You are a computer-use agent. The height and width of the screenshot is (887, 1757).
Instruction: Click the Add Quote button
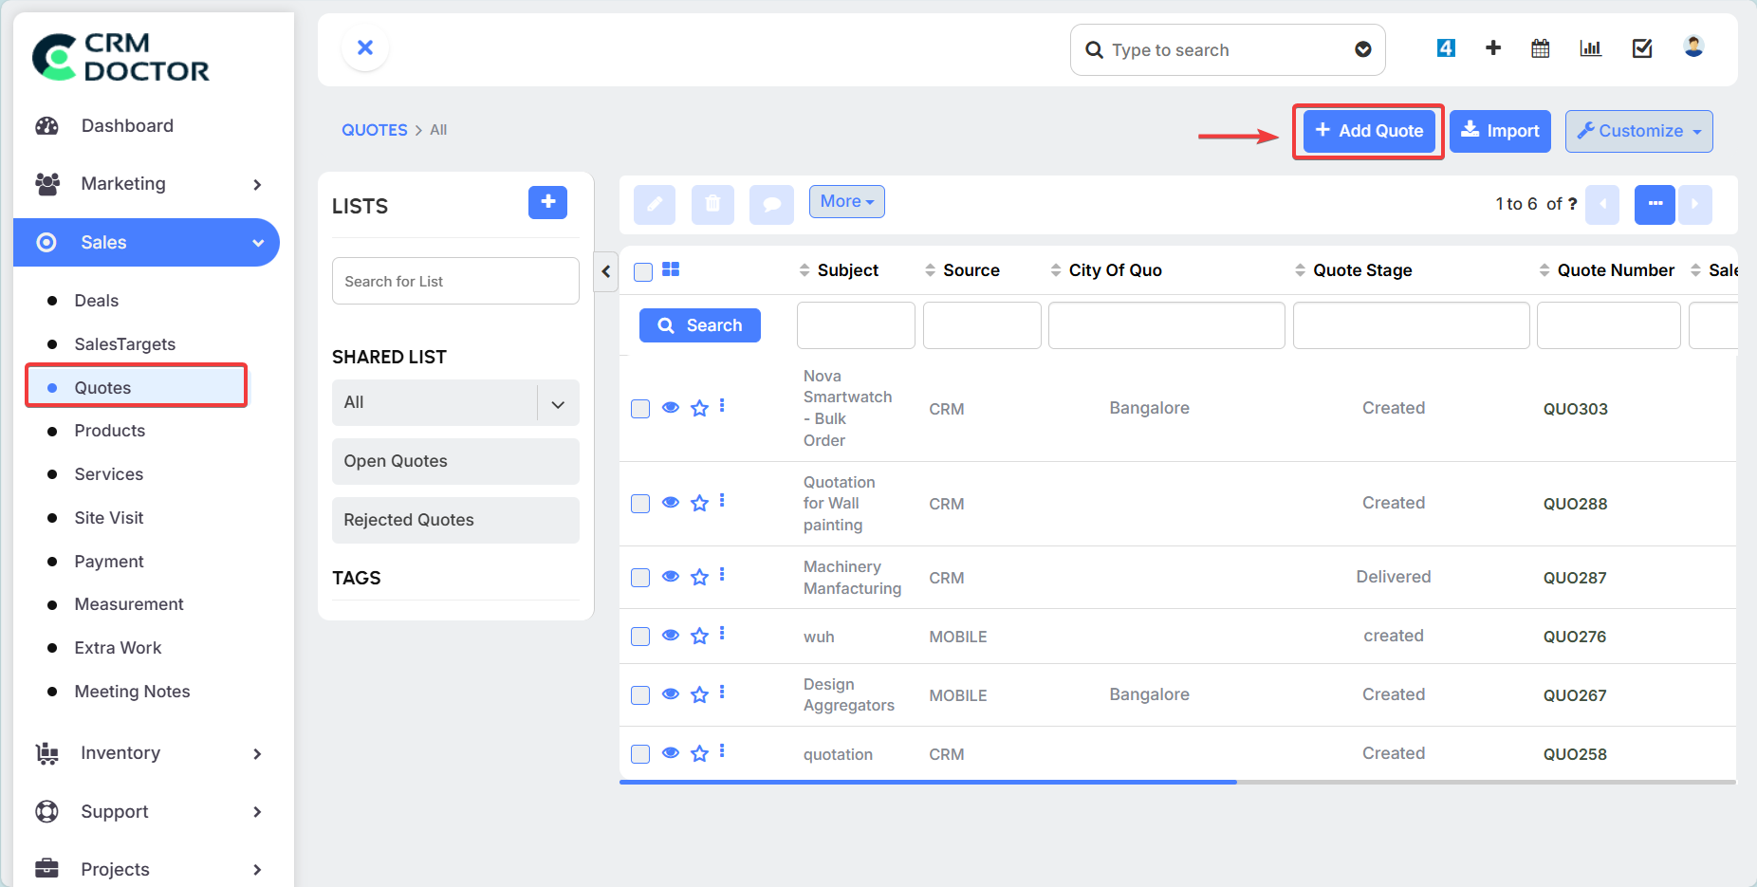click(1368, 131)
